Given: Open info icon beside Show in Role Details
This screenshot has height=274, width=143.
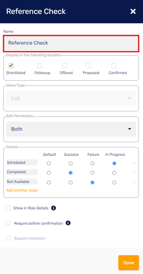Looking at the screenshot, I should [54, 208].
